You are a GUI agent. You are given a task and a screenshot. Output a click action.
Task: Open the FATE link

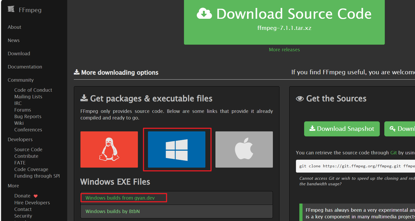tap(20, 163)
